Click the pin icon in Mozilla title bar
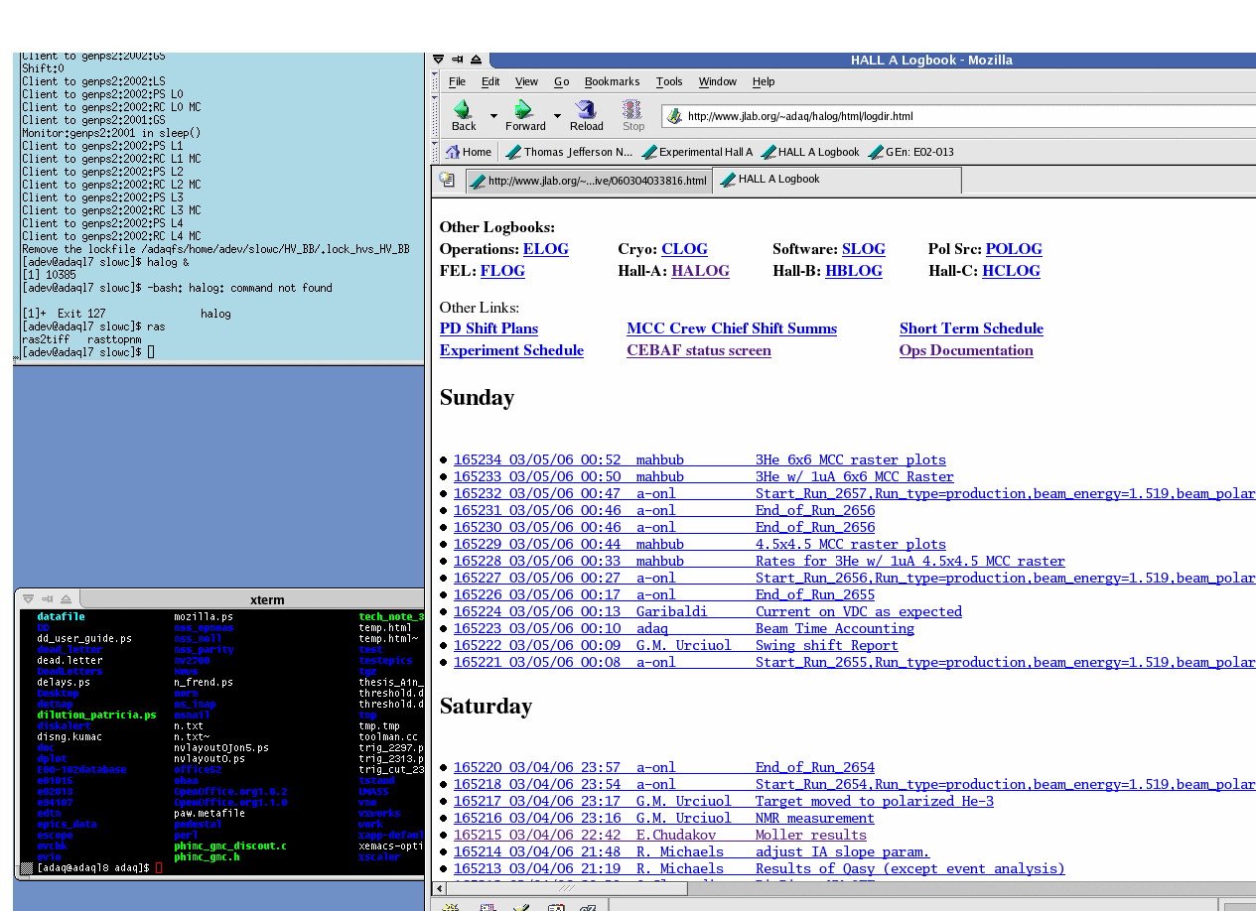 tap(458, 60)
